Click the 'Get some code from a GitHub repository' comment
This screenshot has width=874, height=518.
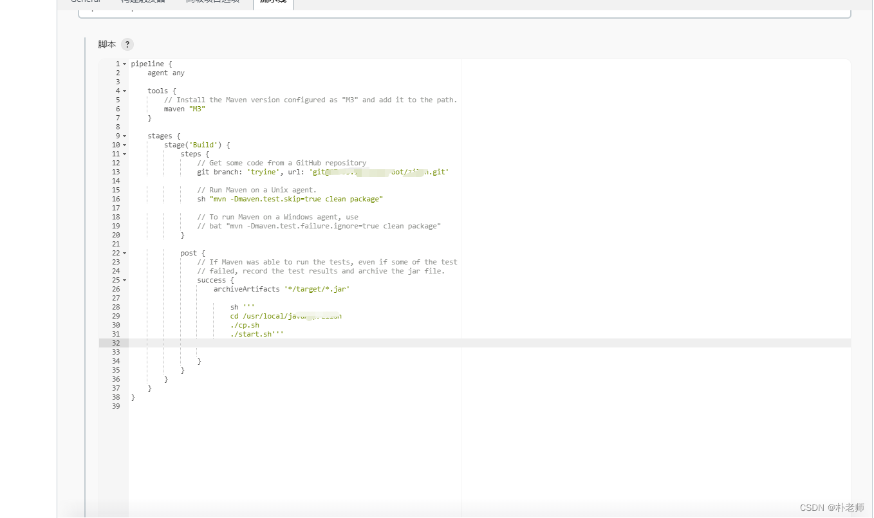tap(282, 163)
